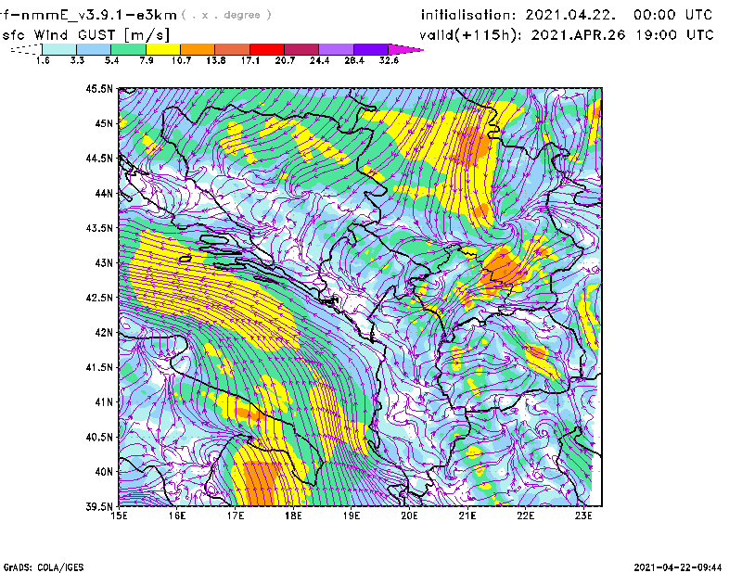Click the violet 28.4–32.6 legend swatch

pyautogui.click(x=371, y=49)
